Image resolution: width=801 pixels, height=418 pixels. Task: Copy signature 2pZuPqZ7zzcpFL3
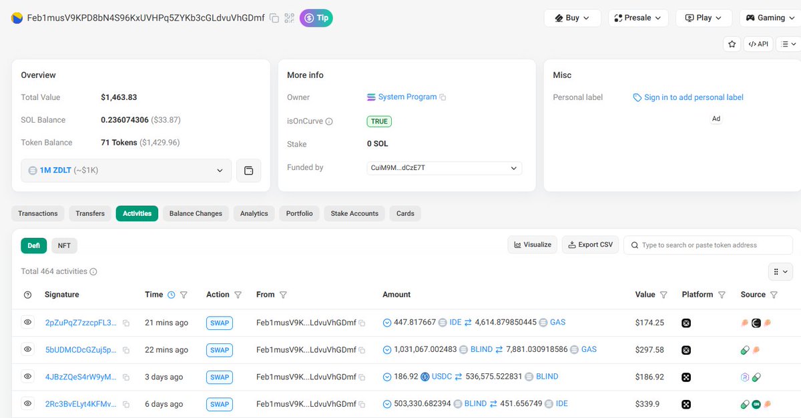point(126,323)
